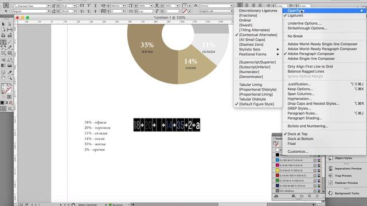This screenshot has height=206, width=367.
Task: Click new color group folder icon
Action: click(302, 196)
